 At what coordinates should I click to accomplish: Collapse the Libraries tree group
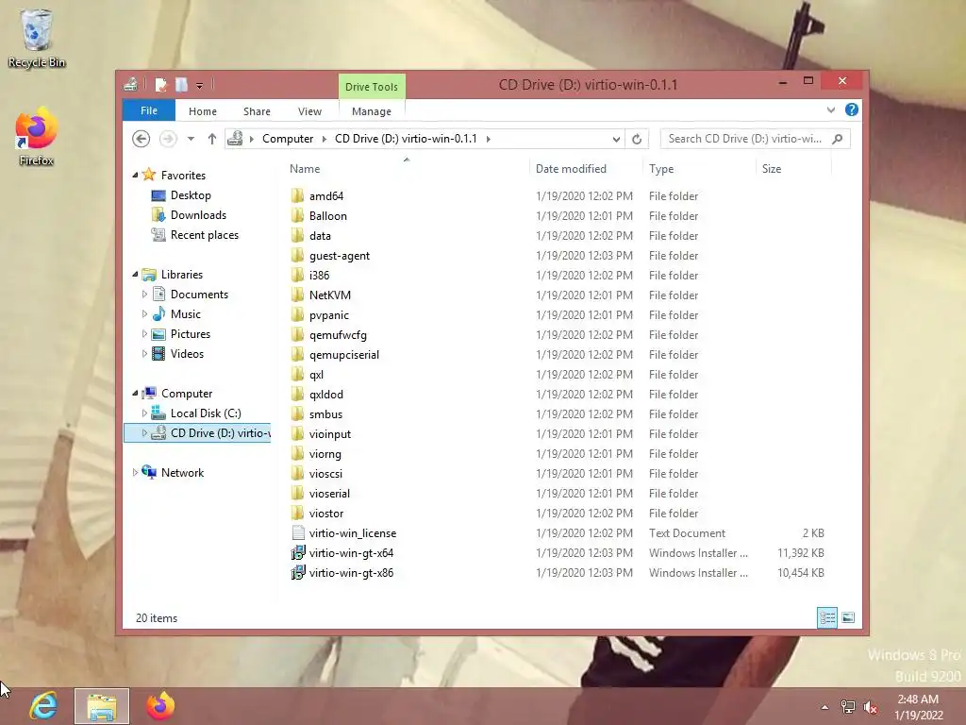click(x=135, y=275)
